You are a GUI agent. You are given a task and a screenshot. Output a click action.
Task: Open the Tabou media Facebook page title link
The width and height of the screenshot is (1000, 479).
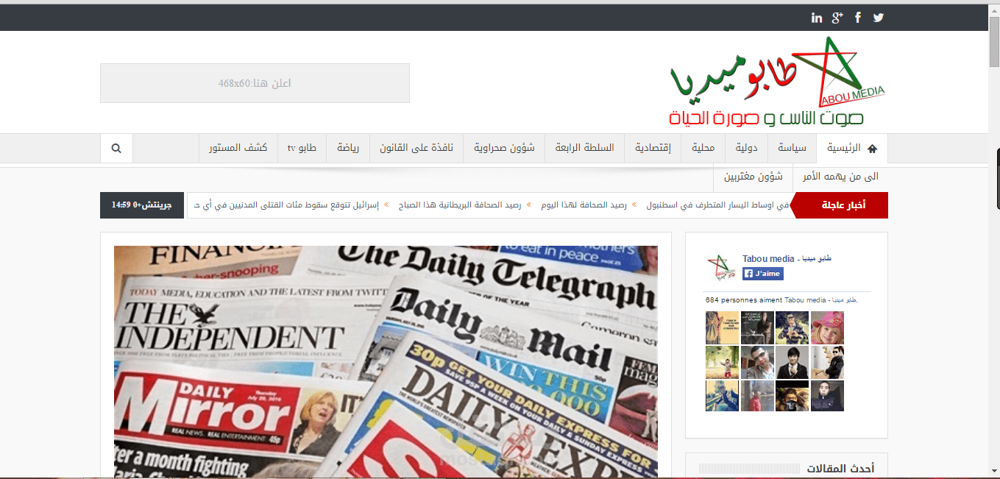[x=787, y=259]
